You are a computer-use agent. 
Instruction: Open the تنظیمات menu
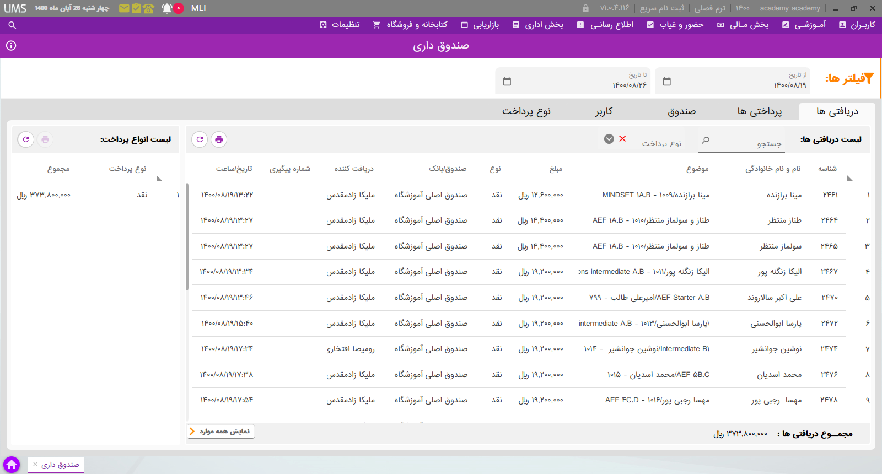[x=340, y=25]
